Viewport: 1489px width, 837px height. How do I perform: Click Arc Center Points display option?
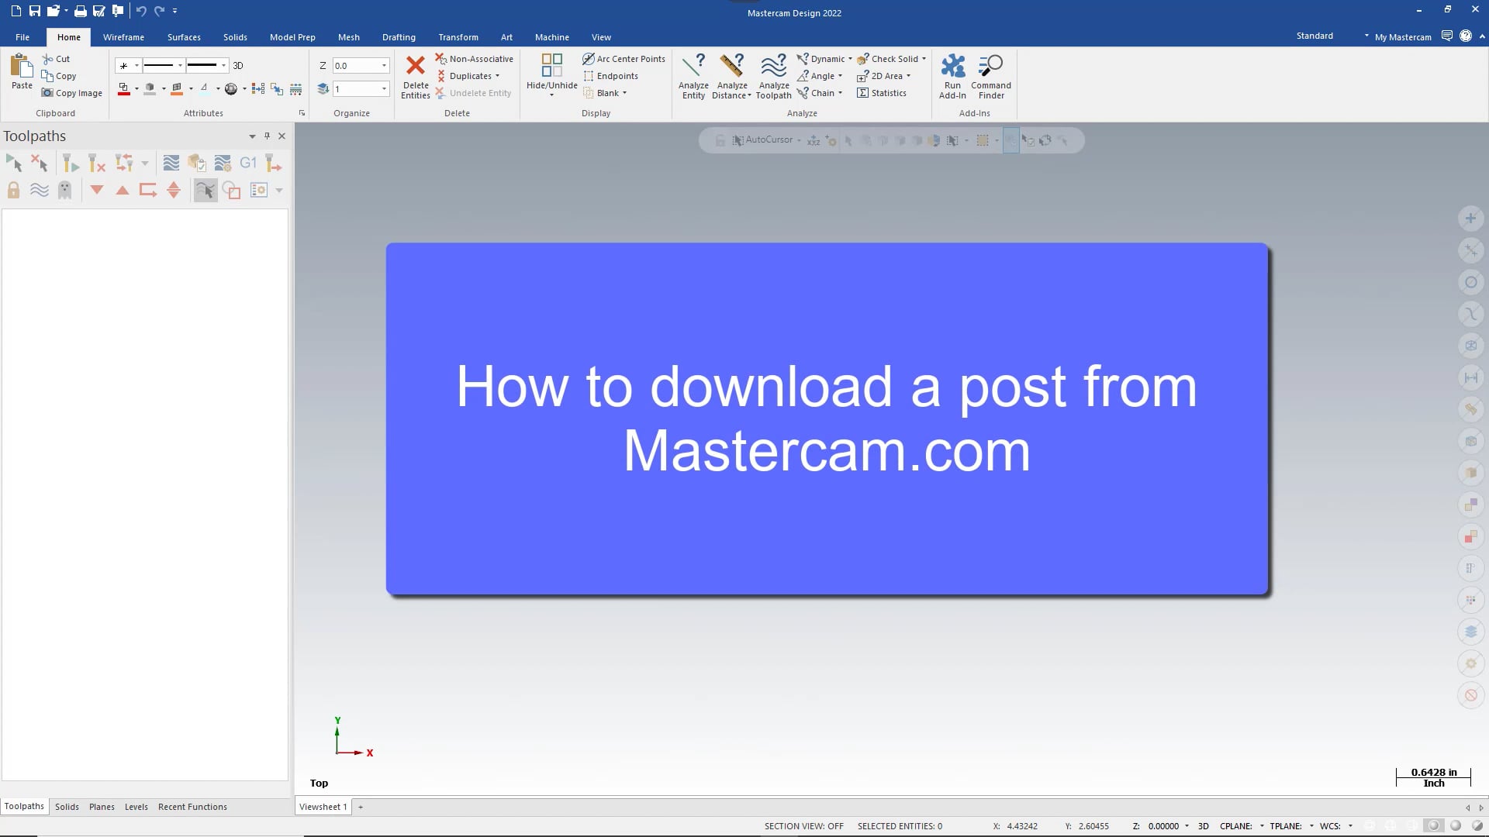coord(624,59)
